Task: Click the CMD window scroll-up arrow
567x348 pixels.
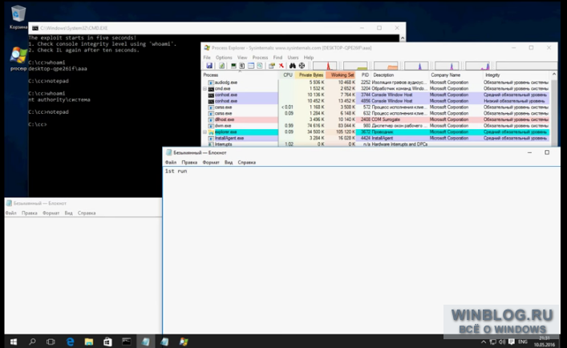Action: point(403,38)
